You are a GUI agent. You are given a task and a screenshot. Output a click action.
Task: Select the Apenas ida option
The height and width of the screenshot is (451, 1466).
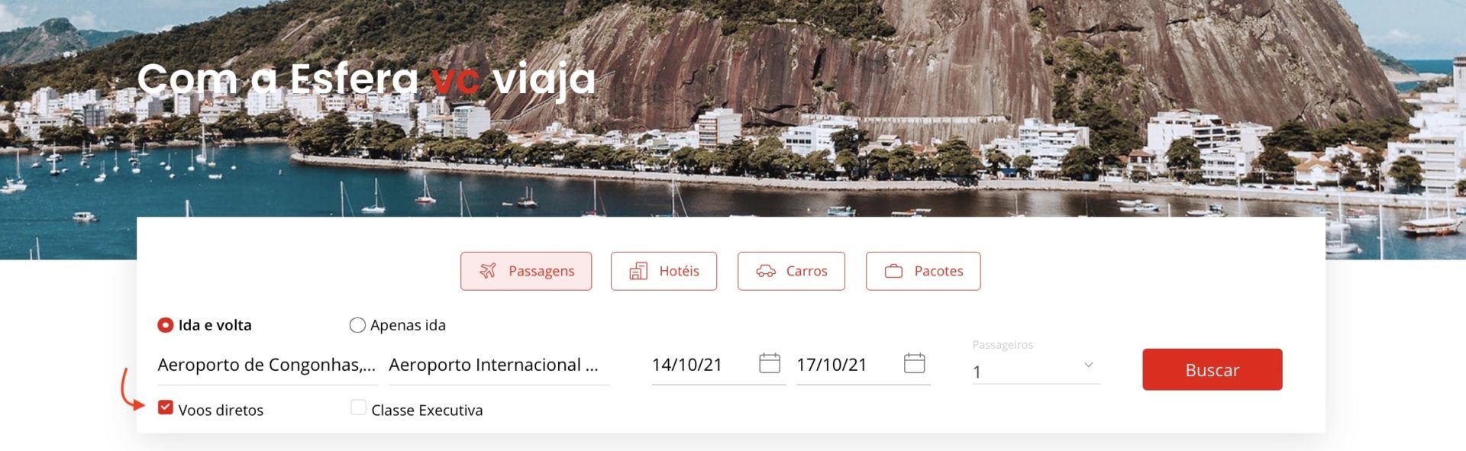(x=357, y=325)
